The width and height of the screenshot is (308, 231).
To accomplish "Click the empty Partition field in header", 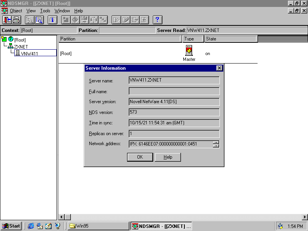I will pyautogui.click(x=127, y=30).
